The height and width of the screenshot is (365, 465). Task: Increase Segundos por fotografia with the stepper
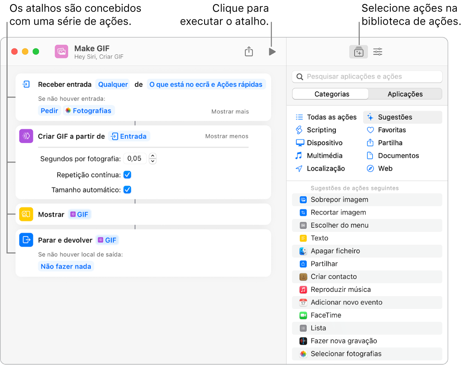(153, 156)
